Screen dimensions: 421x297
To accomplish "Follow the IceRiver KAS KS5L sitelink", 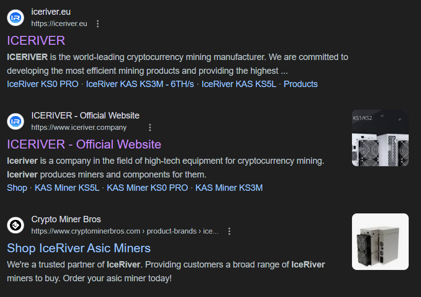I will click(x=239, y=84).
